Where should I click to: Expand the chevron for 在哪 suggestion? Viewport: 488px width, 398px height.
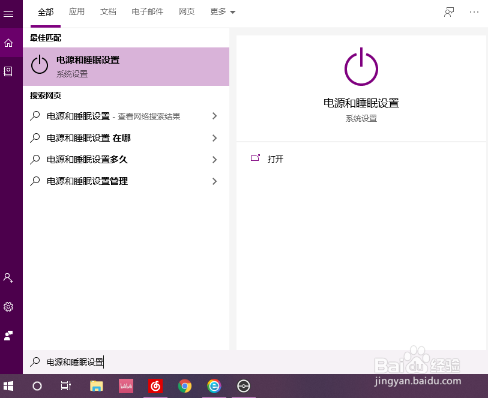[214, 138]
